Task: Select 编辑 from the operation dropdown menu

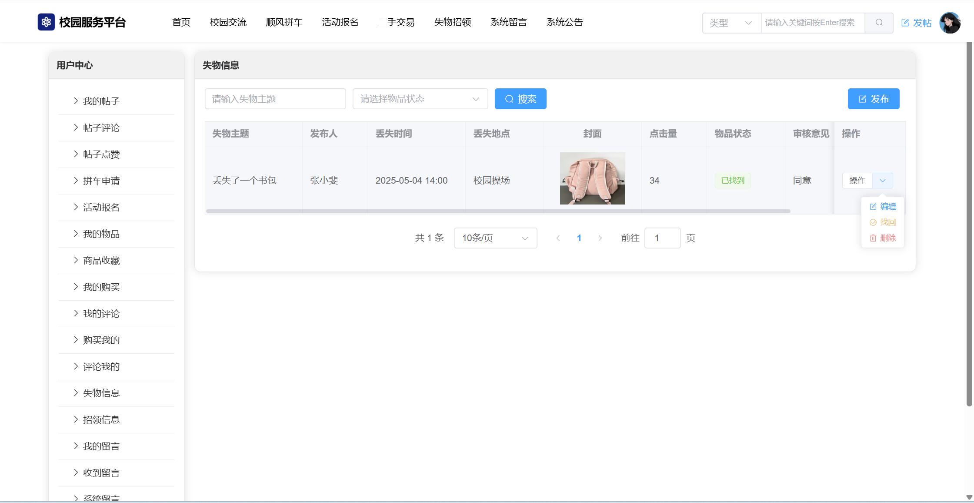Action: [x=883, y=207]
